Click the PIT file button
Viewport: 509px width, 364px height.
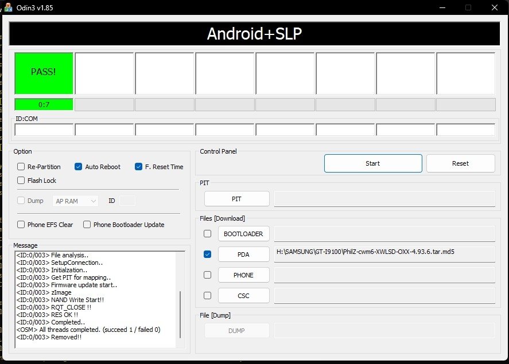tap(236, 199)
